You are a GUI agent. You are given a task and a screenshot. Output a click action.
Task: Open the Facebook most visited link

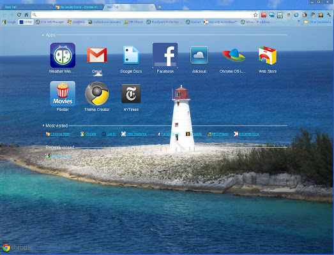coord(169,134)
